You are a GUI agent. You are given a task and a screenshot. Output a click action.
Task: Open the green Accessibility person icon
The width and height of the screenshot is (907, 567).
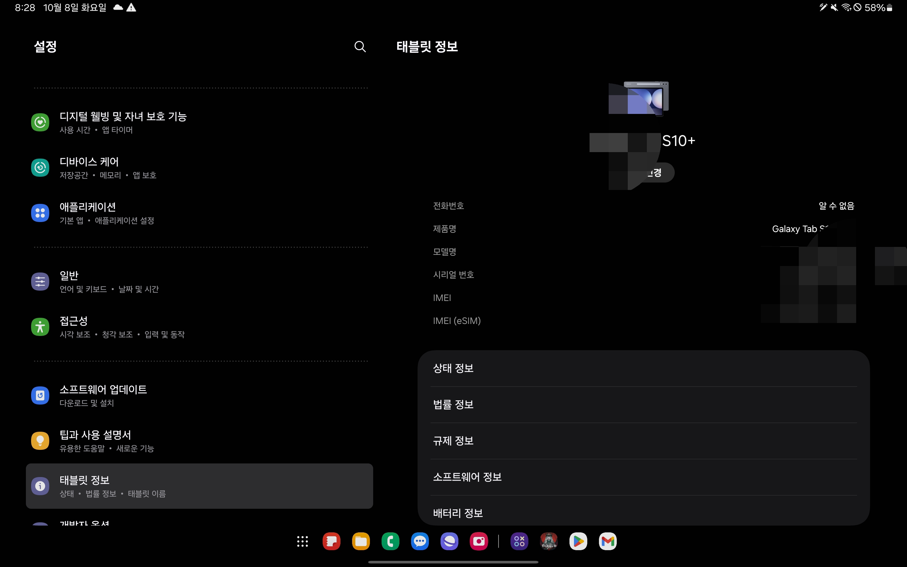pyautogui.click(x=40, y=327)
